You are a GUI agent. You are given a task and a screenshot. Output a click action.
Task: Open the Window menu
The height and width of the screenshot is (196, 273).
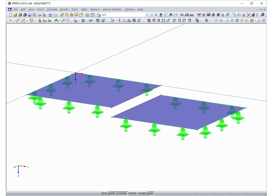(x=130, y=9)
